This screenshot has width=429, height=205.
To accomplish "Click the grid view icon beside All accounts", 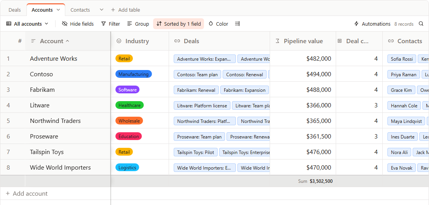I will click(9, 24).
